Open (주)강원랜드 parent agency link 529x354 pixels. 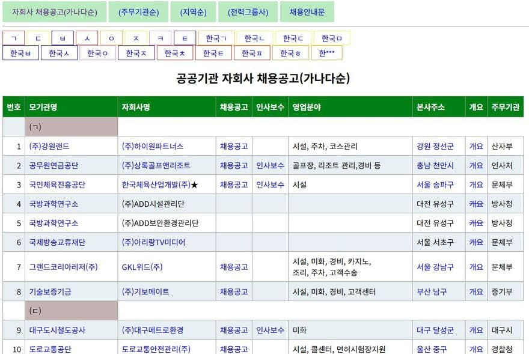pos(49,146)
